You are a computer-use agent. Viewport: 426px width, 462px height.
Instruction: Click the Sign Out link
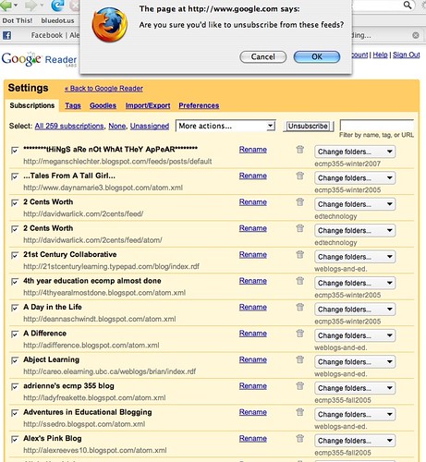(x=407, y=55)
